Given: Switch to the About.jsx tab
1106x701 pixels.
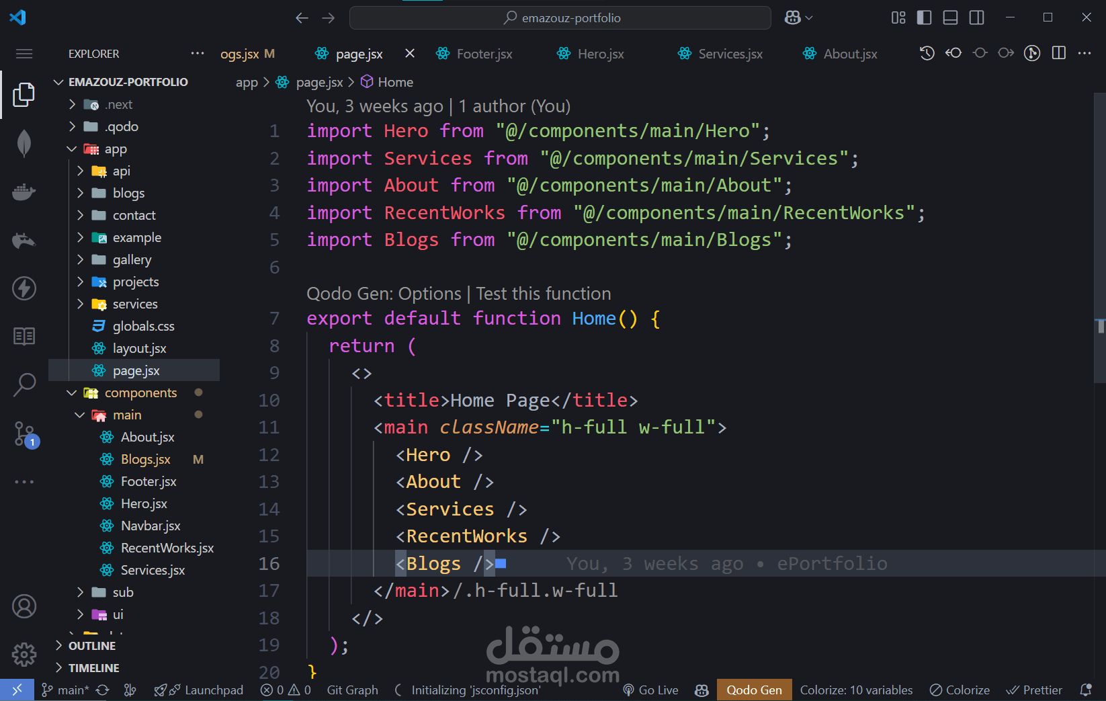Looking at the screenshot, I should pos(840,54).
